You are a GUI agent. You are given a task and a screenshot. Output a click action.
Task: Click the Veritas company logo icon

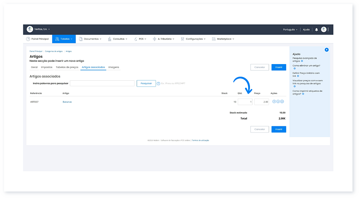(30, 29)
